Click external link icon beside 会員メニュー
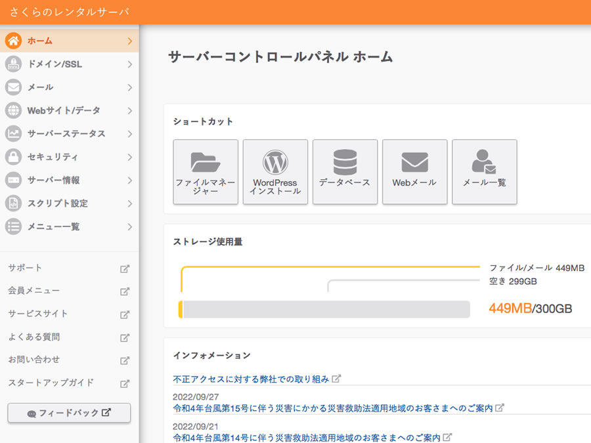This screenshot has width=591, height=443. (125, 291)
